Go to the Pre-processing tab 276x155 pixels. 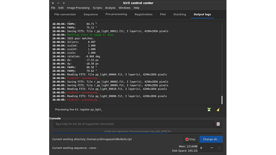pos(116,15)
